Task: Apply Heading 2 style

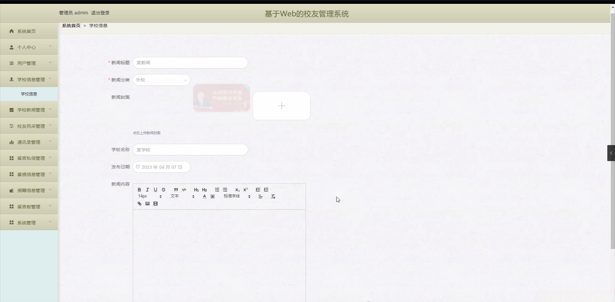Action: pos(204,190)
